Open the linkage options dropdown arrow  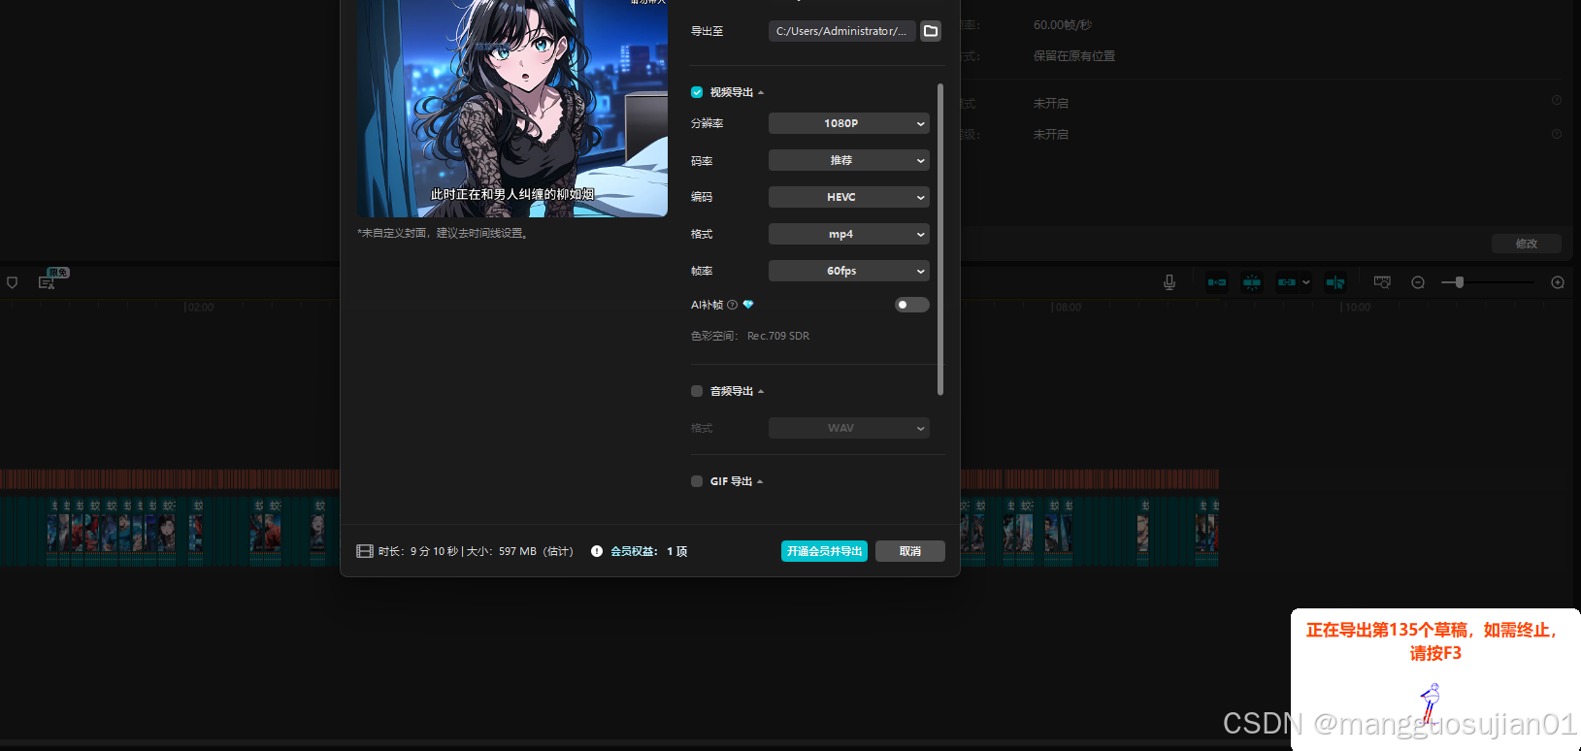(1306, 282)
